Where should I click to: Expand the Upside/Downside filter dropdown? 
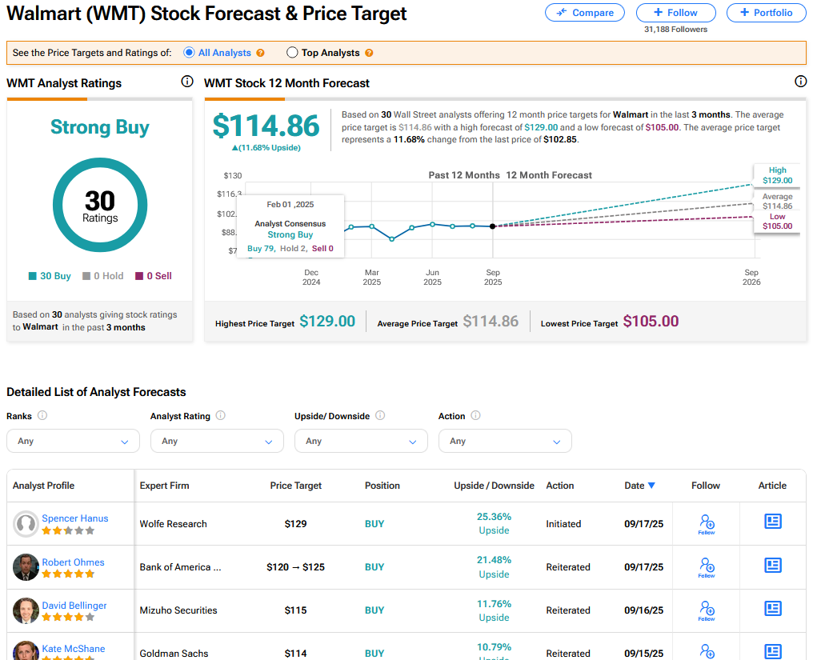361,441
